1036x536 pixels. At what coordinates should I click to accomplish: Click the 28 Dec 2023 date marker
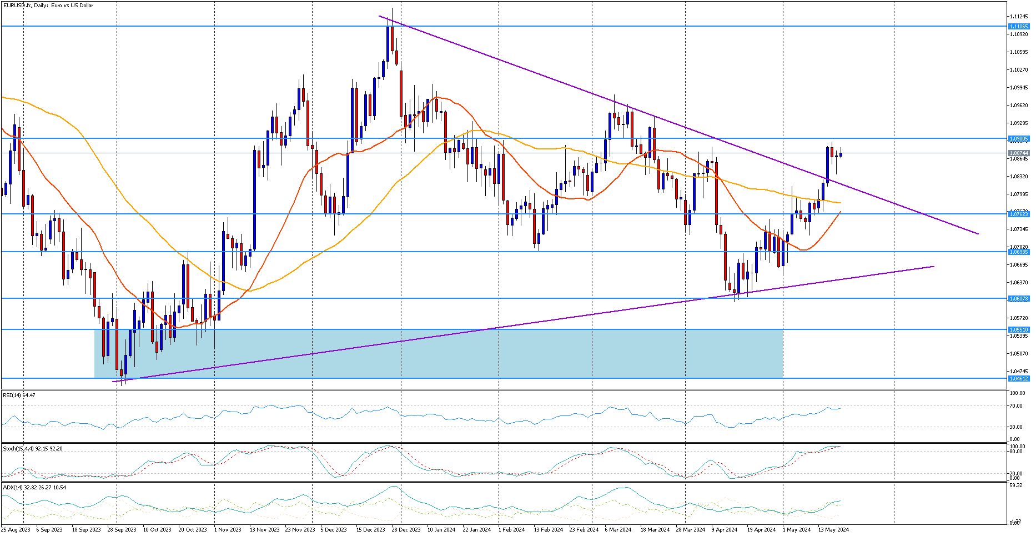406,530
